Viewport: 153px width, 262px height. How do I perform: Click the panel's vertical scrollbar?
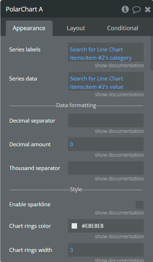(x=152, y=54)
